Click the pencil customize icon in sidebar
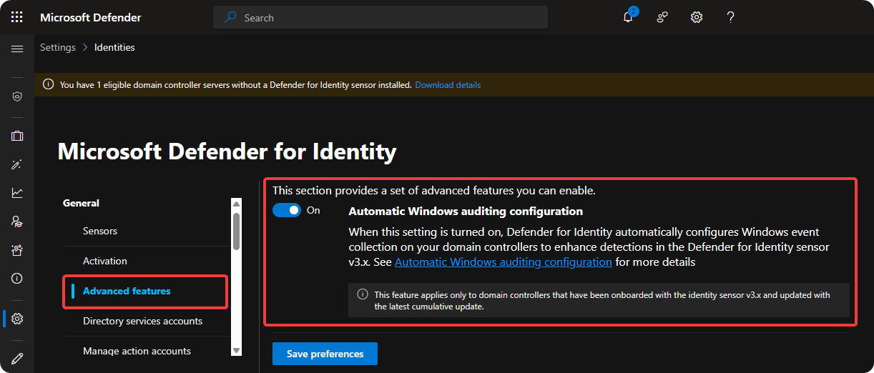Image resolution: width=874 pixels, height=373 pixels. pyautogui.click(x=17, y=358)
